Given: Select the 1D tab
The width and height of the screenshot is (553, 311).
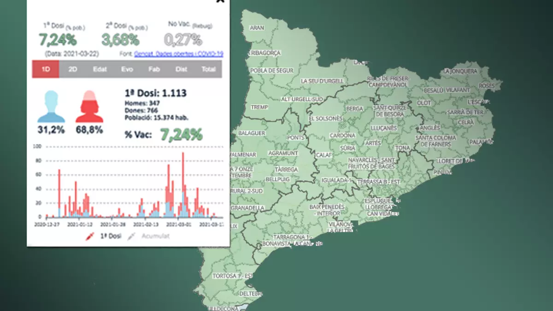Looking at the screenshot, I should tap(46, 69).
